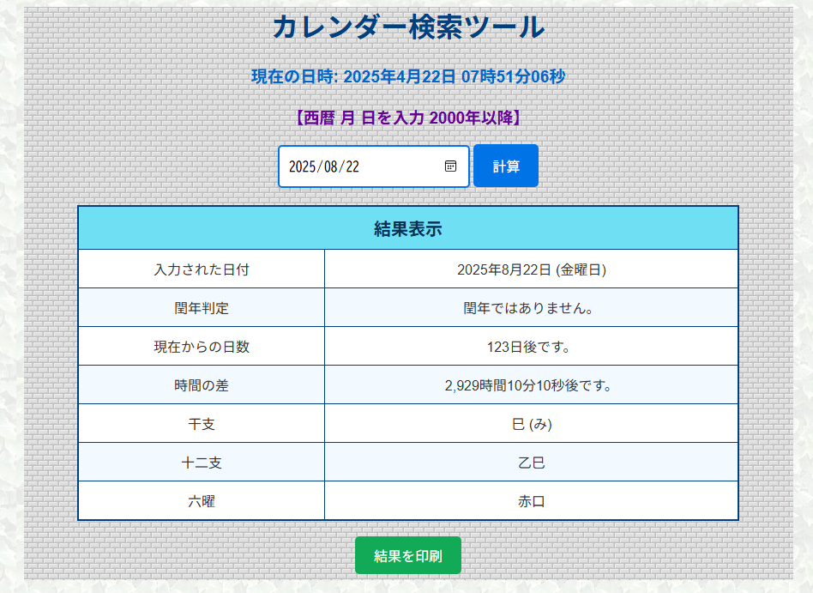Select the month segment 08 in date input
This screenshot has width=813, height=593.
328,166
